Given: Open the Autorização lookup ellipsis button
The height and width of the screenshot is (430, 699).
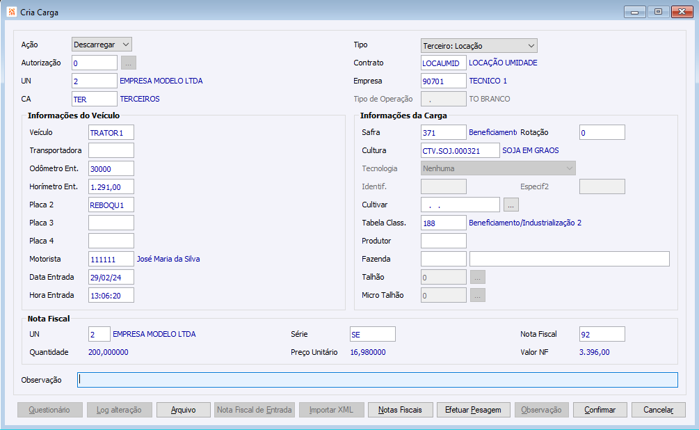Looking at the screenshot, I should coord(129,63).
